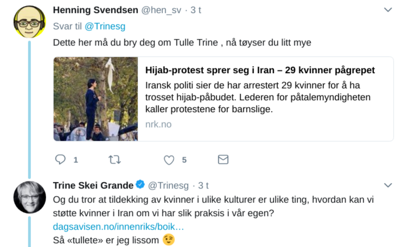Click the timestamp on Henning's tweet
This screenshot has width=419, height=247.
196,10
